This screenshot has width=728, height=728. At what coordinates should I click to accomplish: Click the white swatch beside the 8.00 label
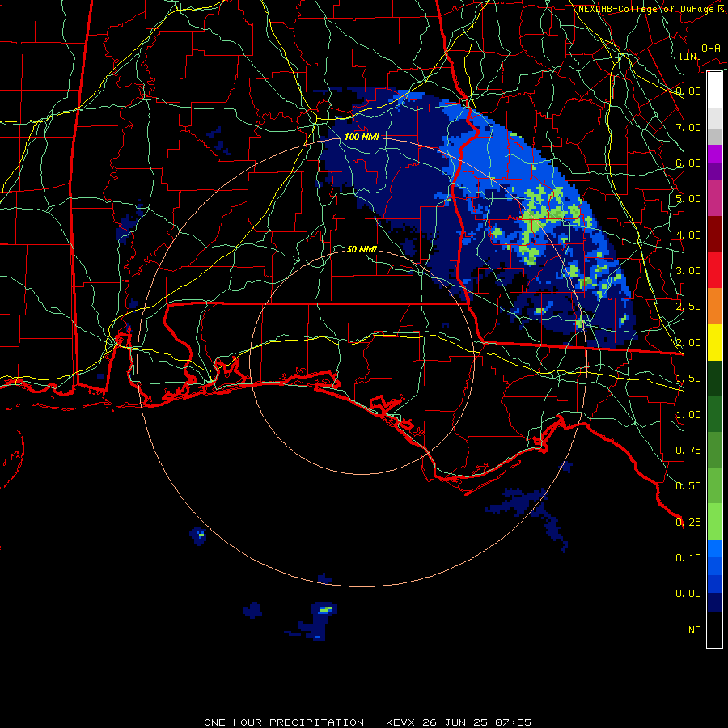[714, 90]
